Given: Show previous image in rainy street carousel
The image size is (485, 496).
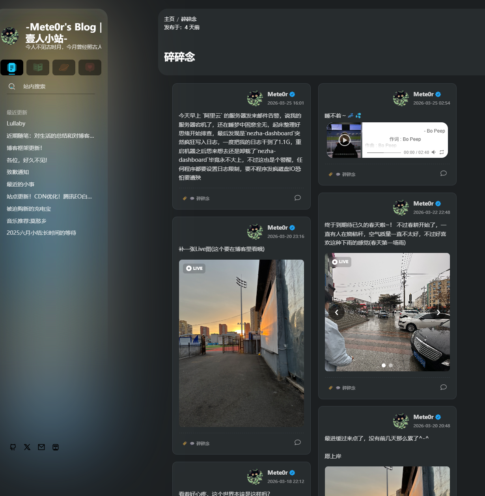Looking at the screenshot, I should (x=337, y=312).
